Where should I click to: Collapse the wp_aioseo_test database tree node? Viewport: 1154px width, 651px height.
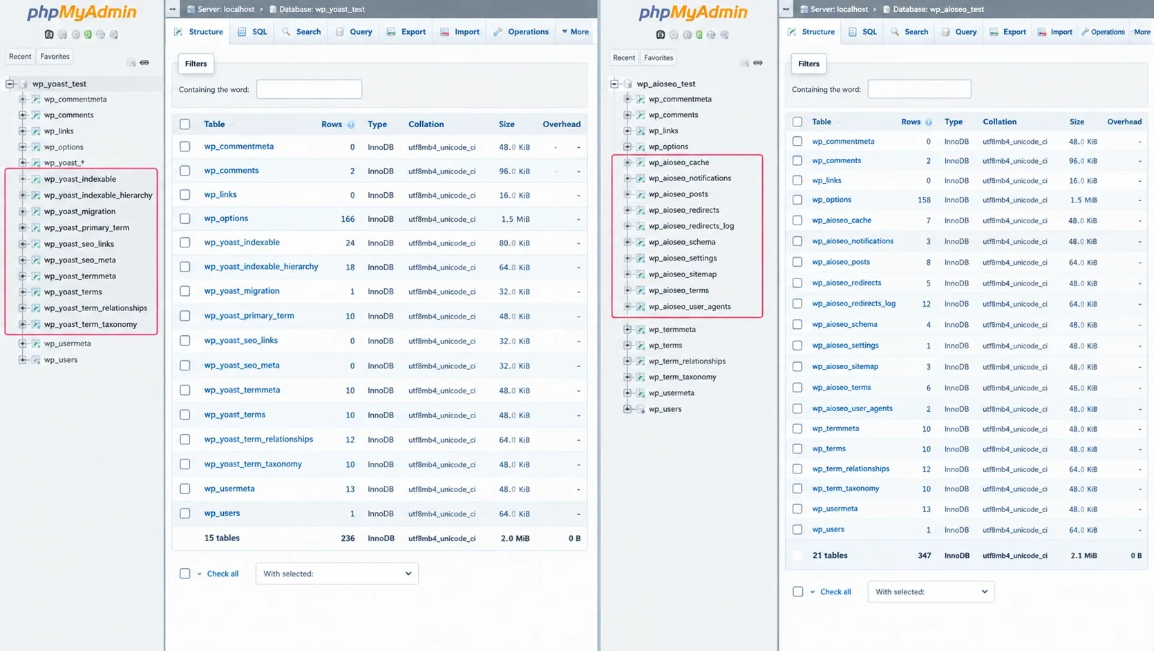[614, 84]
